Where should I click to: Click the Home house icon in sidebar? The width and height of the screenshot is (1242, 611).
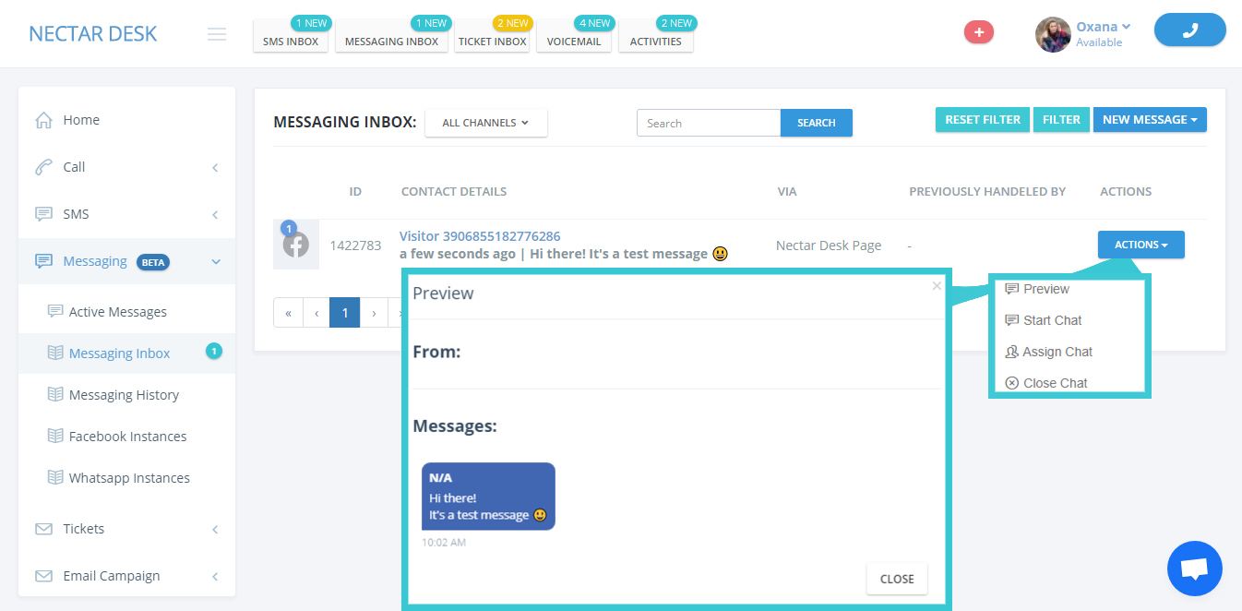[43, 120]
